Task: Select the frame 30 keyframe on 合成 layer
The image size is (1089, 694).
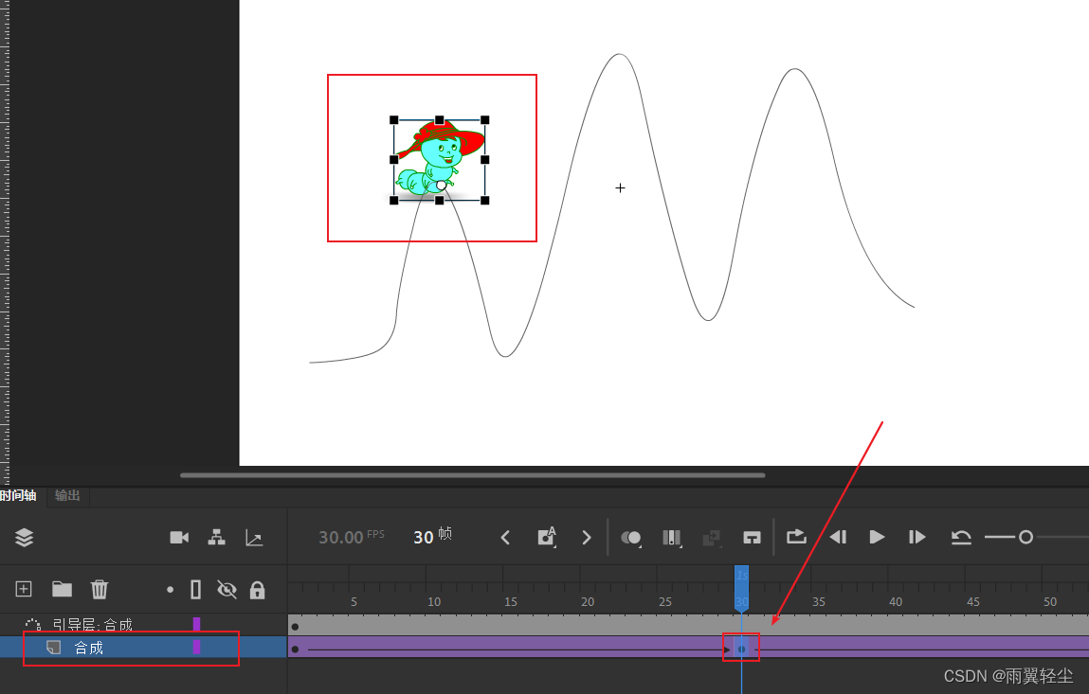Action: click(742, 649)
